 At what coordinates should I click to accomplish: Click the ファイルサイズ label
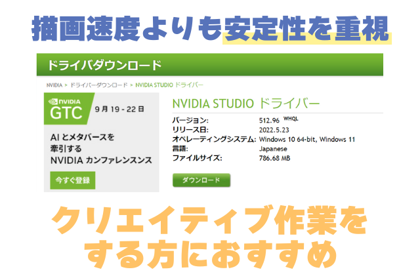[x=197, y=158]
